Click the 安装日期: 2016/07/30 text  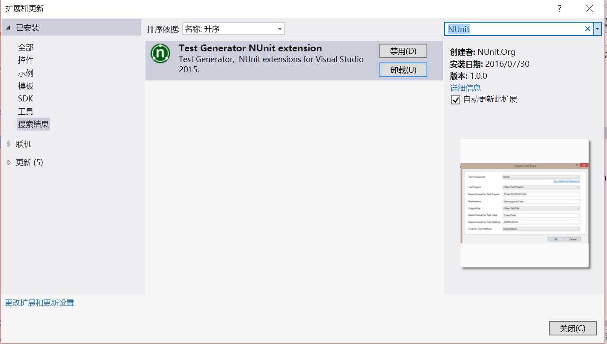[x=489, y=64]
